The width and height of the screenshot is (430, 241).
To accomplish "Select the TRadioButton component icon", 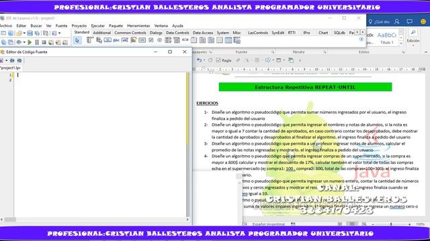I will (159, 40).
